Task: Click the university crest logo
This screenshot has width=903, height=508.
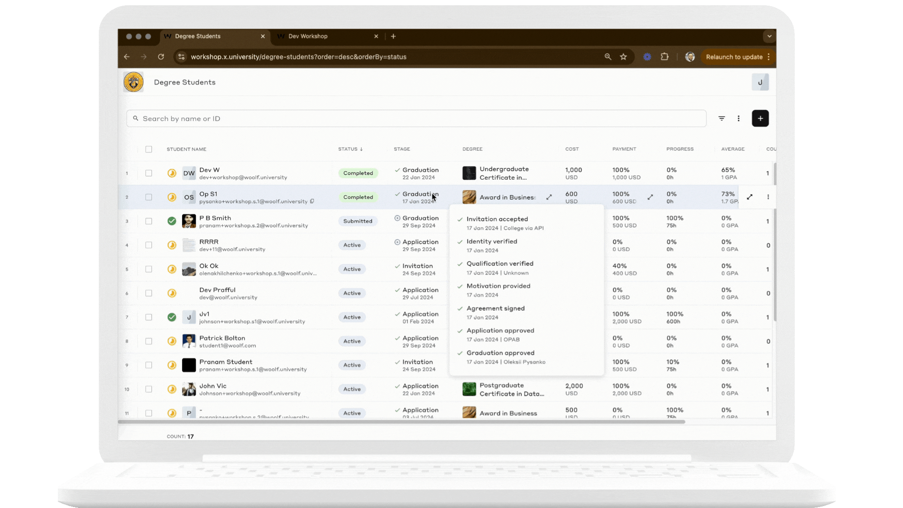Action: (134, 82)
